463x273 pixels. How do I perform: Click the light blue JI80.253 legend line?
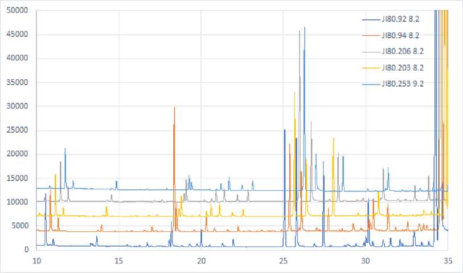371,84
